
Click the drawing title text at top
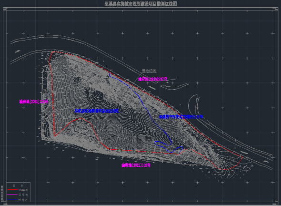pos(140,4)
